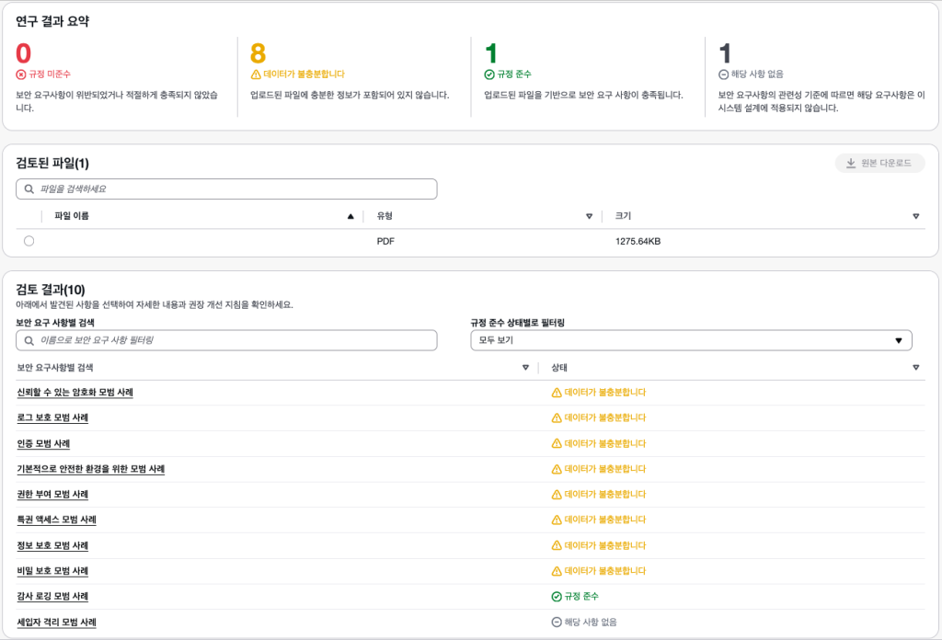The height and width of the screenshot is (640, 942).
Task: Click the magnifier icon in file search
Action: [29, 189]
